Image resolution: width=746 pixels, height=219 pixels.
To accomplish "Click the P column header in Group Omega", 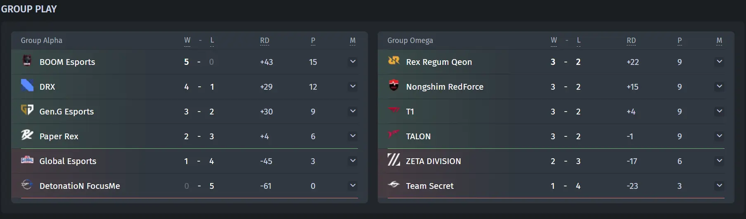I will point(680,40).
